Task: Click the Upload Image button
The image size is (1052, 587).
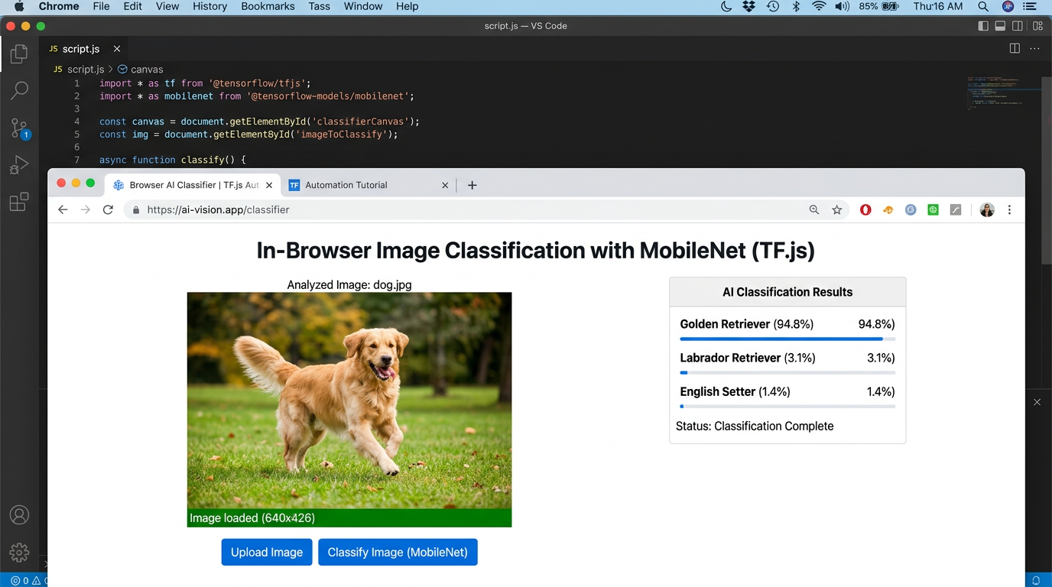Action: pyautogui.click(x=267, y=552)
